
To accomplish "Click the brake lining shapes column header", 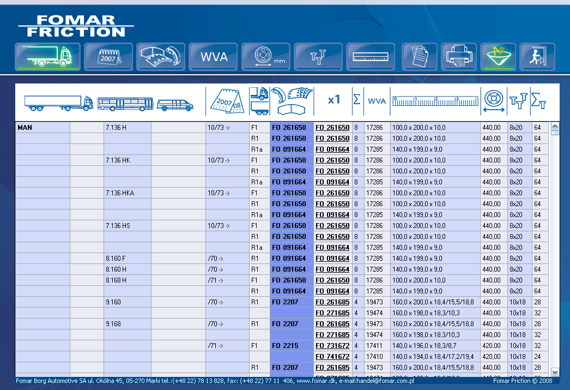I will pyautogui.click(x=292, y=100).
